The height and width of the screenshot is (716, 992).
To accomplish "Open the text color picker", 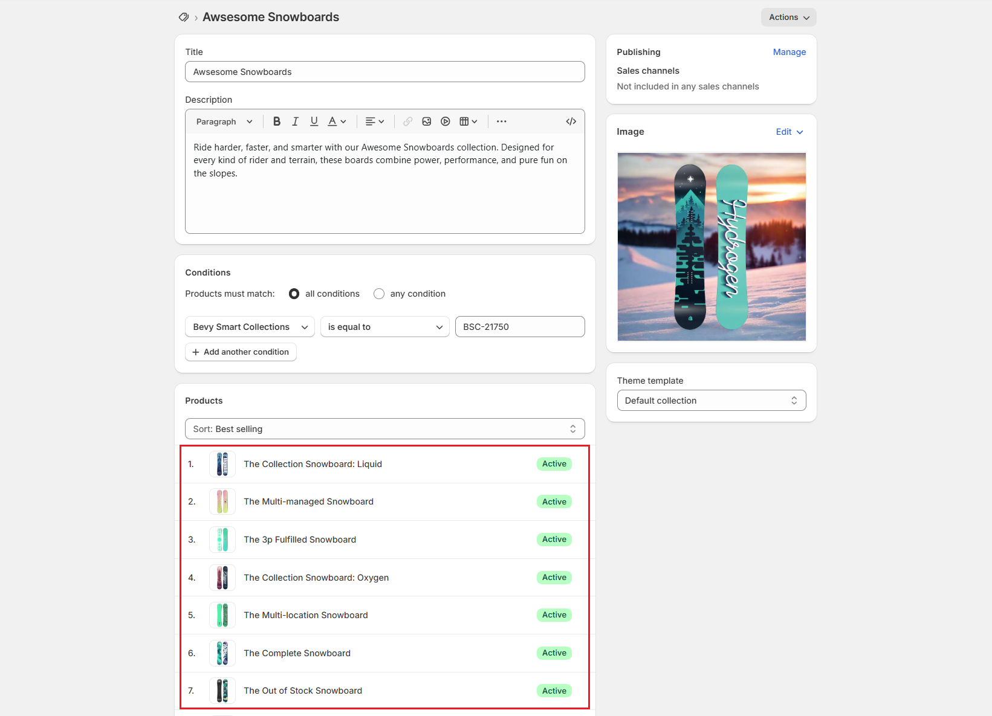I will [x=336, y=121].
